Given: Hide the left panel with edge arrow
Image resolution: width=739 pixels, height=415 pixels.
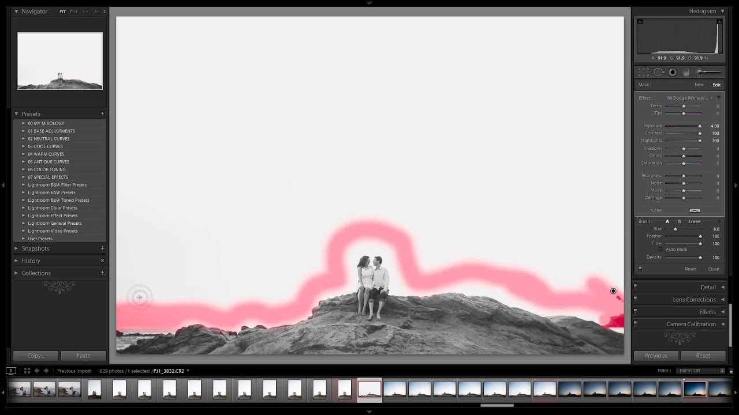Looking at the screenshot, I should click(3, 185).
